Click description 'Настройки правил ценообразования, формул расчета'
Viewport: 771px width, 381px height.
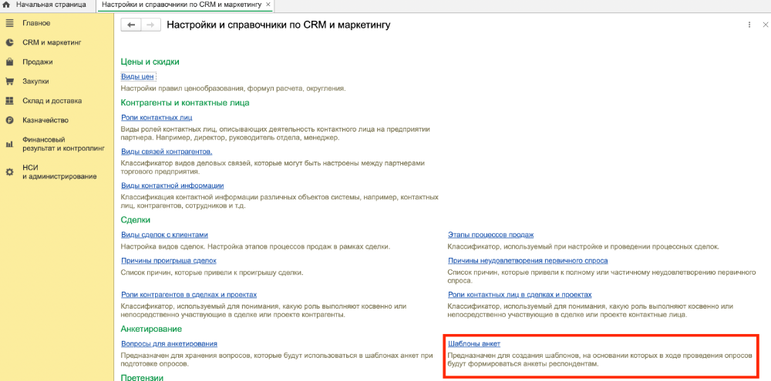click(234, 89)
